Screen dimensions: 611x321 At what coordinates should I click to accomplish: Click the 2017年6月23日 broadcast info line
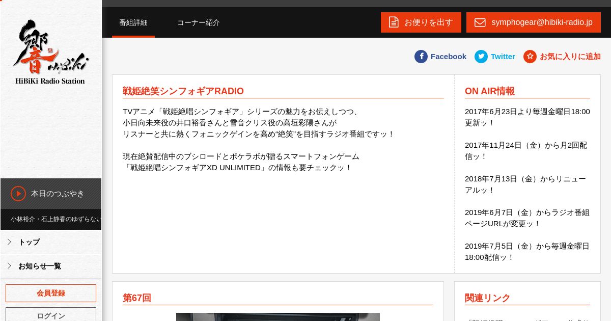click(527, 117)
